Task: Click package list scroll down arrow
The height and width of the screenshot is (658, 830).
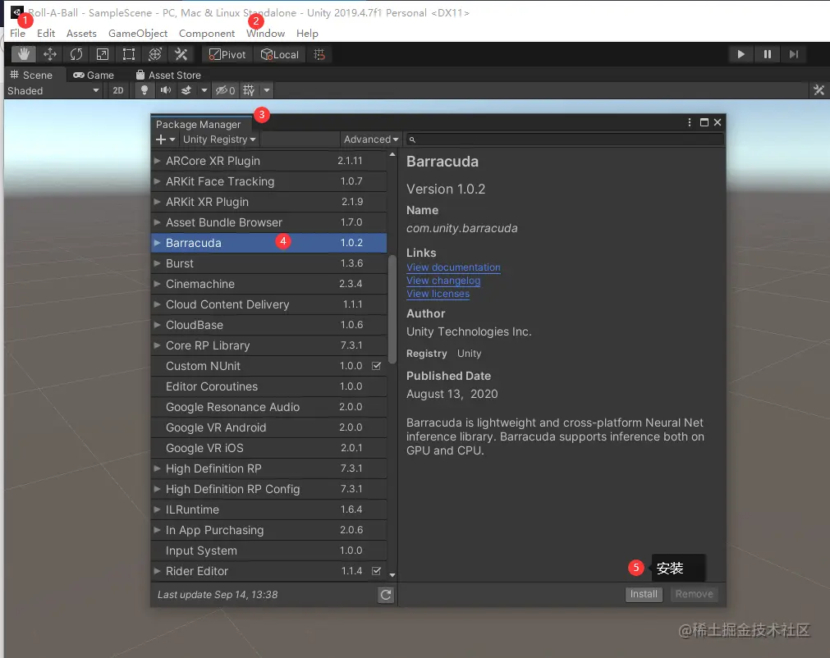Action: [392, 574]
